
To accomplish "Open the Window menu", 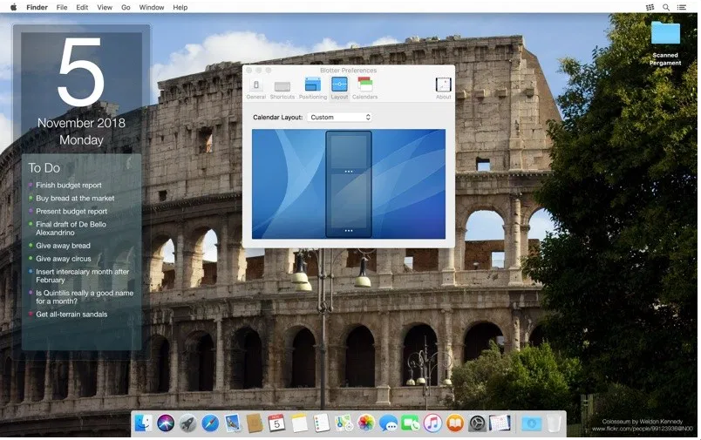I will 151,7.
